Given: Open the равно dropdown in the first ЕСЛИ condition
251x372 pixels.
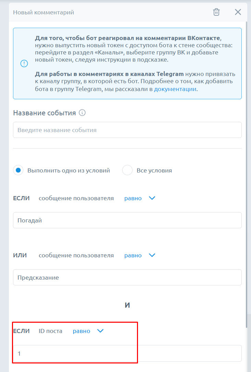Looking at the screenshot, I should [x=140, y=198].
